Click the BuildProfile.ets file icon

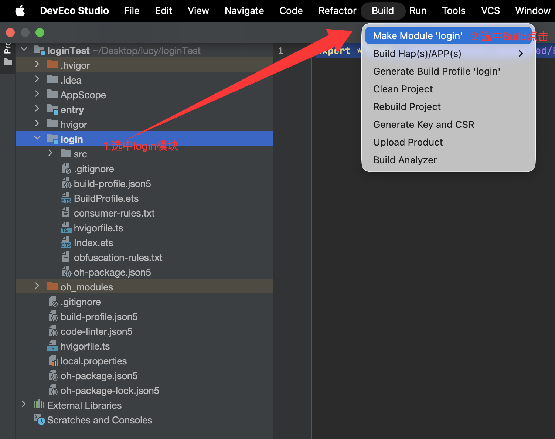point(66,198)
